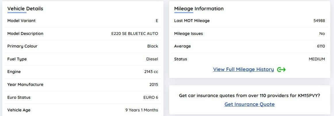The image size is (334, 116).
Task: Click the Euro Status label
Action: click(x=19, y=97)
